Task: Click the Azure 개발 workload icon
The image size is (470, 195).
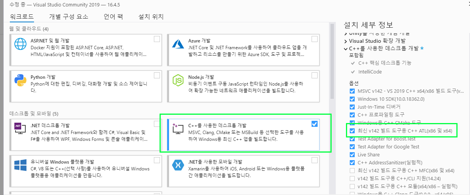Action: (178, 44)
